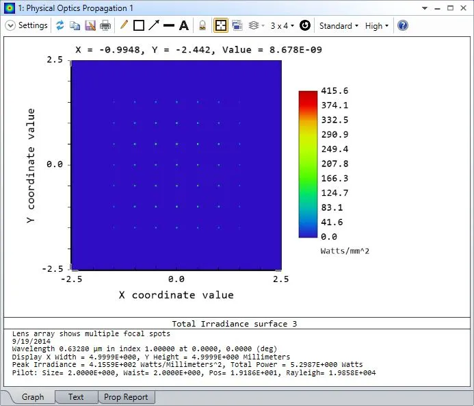Image resolution: width=474 pixels, height=406 pixels.
Task: Click the save image icon
Action: click(90, 25)
